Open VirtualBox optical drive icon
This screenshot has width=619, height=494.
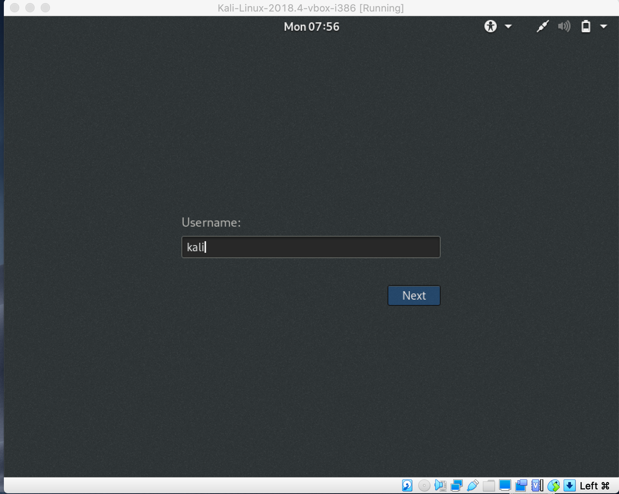[424, 486]
